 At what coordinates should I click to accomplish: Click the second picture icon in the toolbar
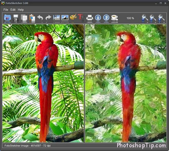pyautogui.click(x=65, y=18)
